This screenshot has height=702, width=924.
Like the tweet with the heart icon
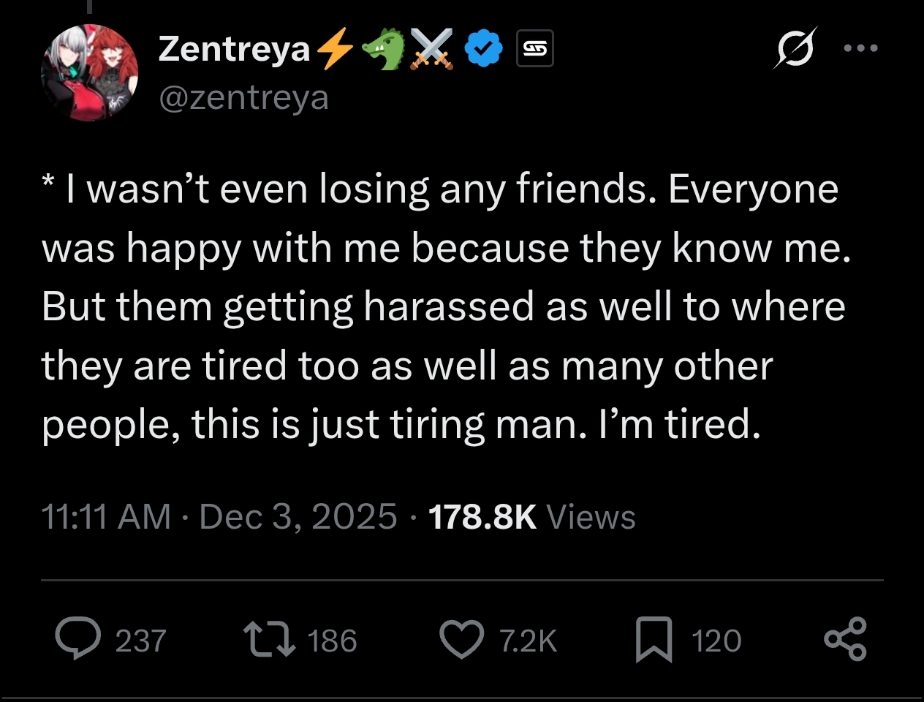pyautogui.click(x=461, y=640)
